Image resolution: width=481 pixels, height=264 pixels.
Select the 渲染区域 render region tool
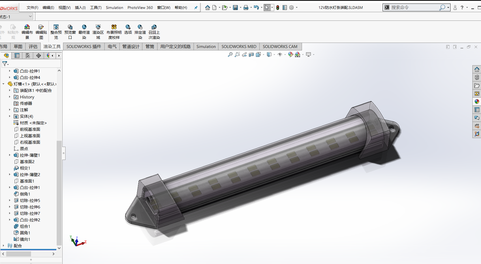(x=98, y=27)
